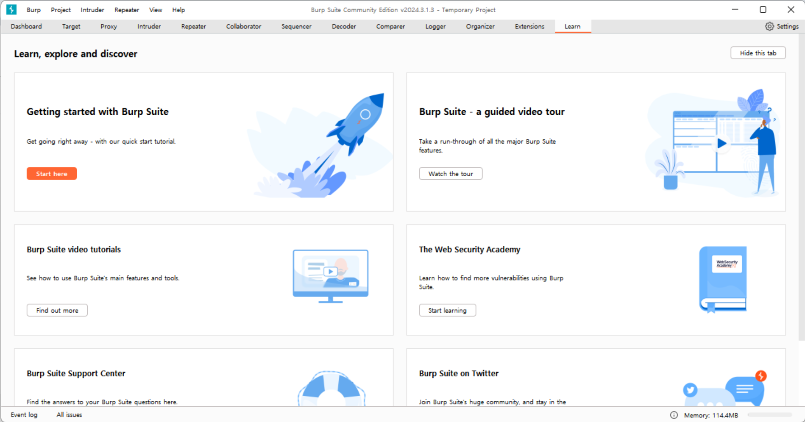Click the Watch the tour button
805x422 pixels.
[451, 174]
